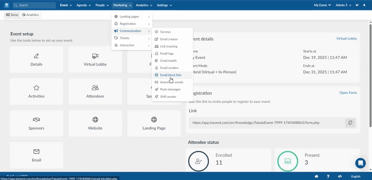Open the Virtual Lobby setup card
Viewport: 372px width, 180px height.
95,59
